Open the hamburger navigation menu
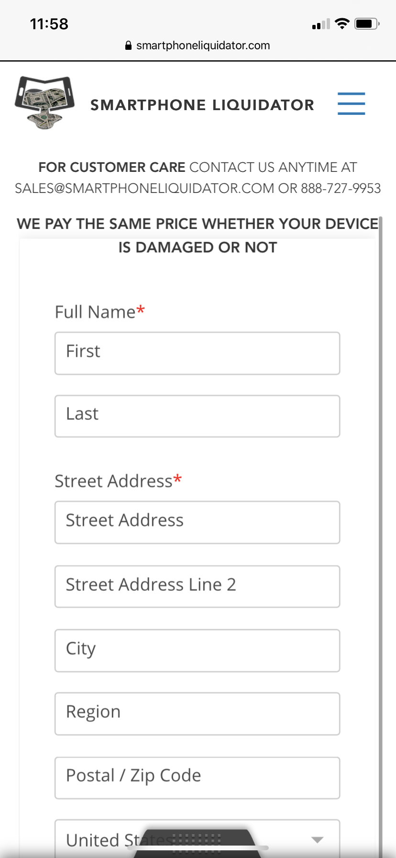Viewport: 396px width, 858px height. click(x=351, y=104)
